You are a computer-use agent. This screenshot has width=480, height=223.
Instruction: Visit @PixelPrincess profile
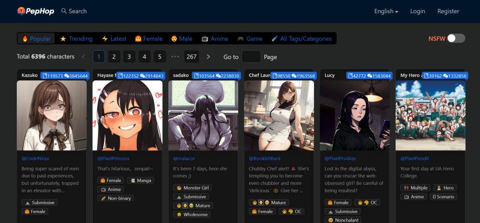(x=113, y=159)
